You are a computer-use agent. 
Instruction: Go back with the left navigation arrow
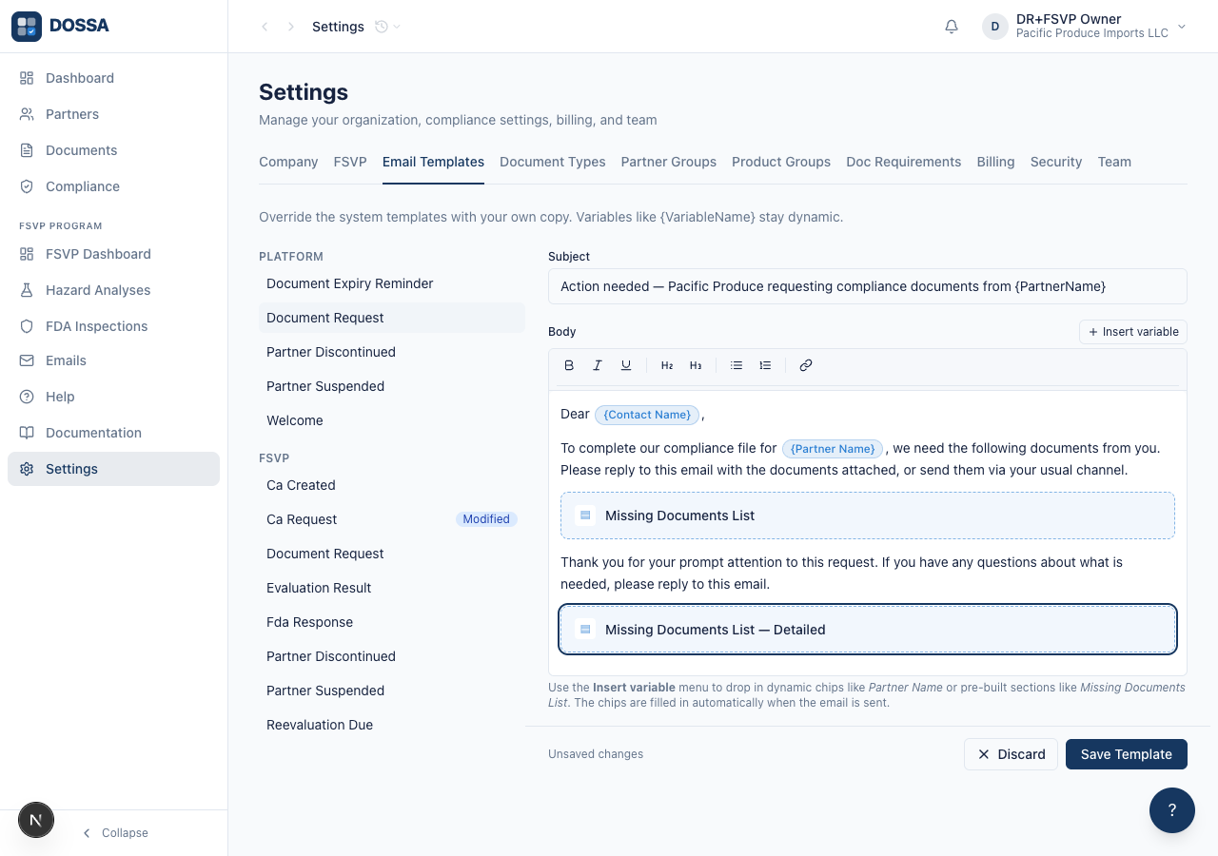265,27
